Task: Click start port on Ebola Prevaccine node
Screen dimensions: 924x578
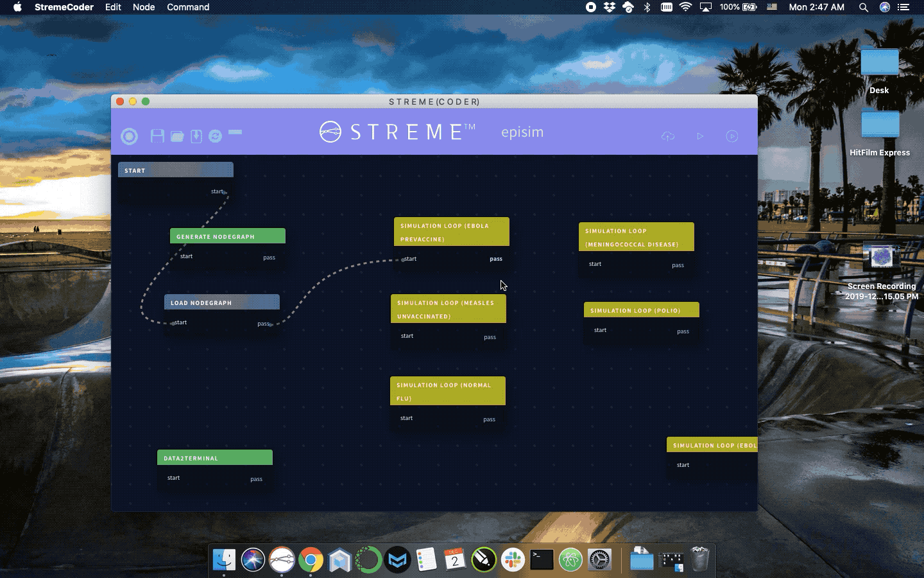Action: (409, 259)
